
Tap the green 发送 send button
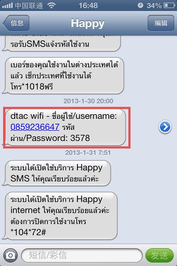click(x=160, y=255)
